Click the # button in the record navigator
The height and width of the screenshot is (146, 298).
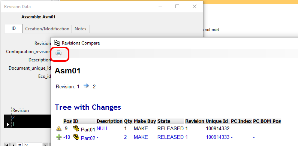pyautogui.click(x=20, y=145)
